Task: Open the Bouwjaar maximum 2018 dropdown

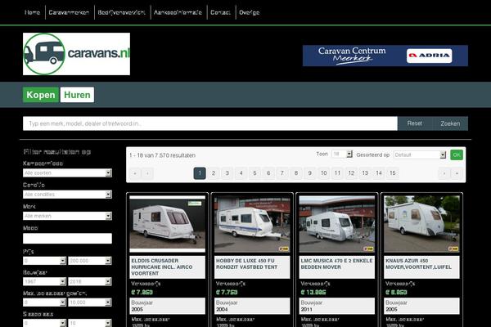Action: [x=90, y=281]
